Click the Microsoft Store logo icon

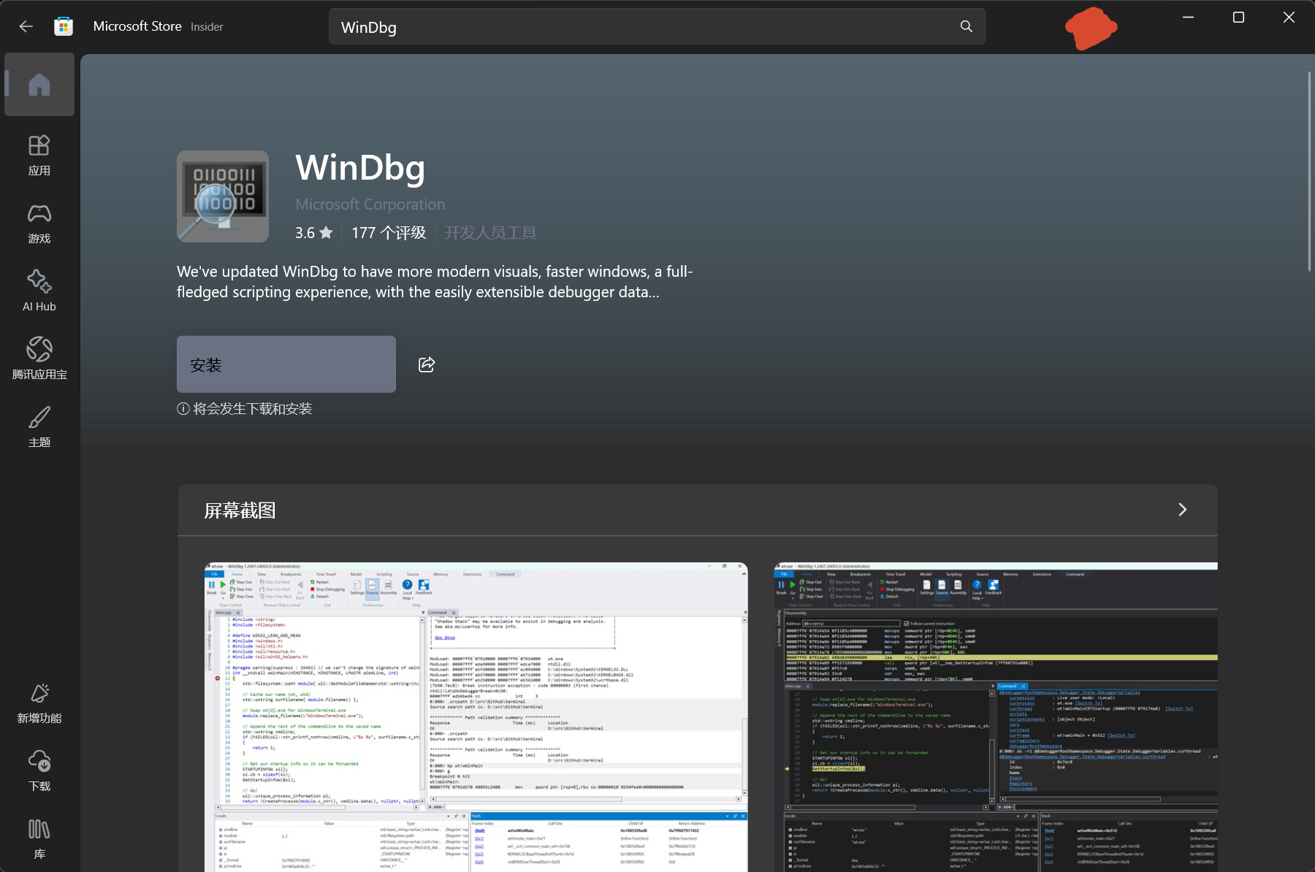pyautogui.click(x=64, y=26)
